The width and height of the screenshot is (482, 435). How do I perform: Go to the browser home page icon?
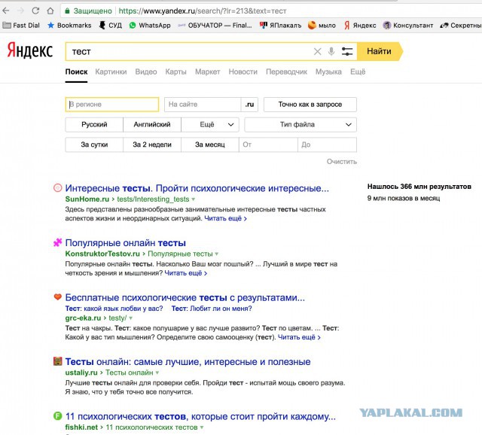[50, 11]
